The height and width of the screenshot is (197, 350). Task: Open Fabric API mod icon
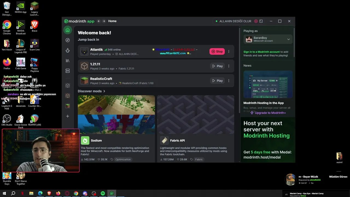pos(164,140)
